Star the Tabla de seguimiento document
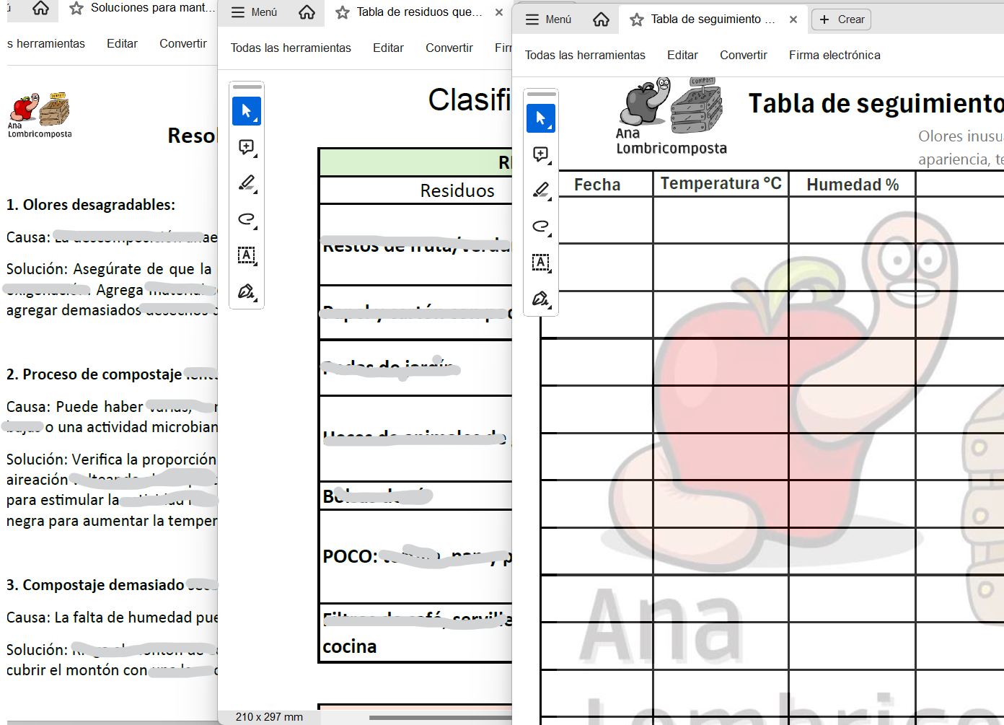Image resolution: width=1004 pixels, height=725 pixels. tap(637, 19)
